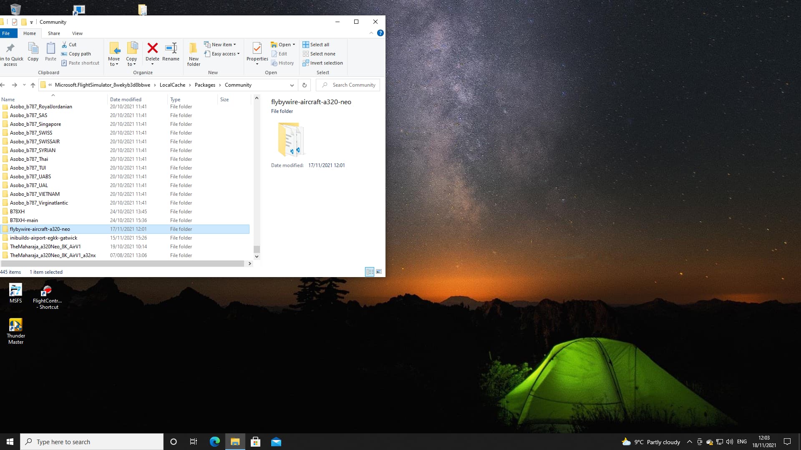Switch to Details view icon in status bar
801x450 pixels.
point(370,272)
